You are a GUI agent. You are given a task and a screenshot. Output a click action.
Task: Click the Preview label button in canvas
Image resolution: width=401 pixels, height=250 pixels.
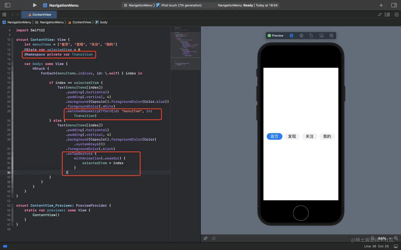click(276, 35)
